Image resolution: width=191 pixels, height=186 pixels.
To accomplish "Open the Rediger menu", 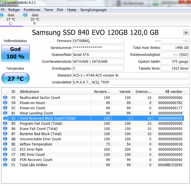I will pos(14,10).
